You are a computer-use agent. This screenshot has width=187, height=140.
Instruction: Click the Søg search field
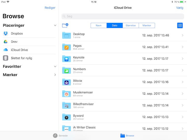tap(123, 16)
